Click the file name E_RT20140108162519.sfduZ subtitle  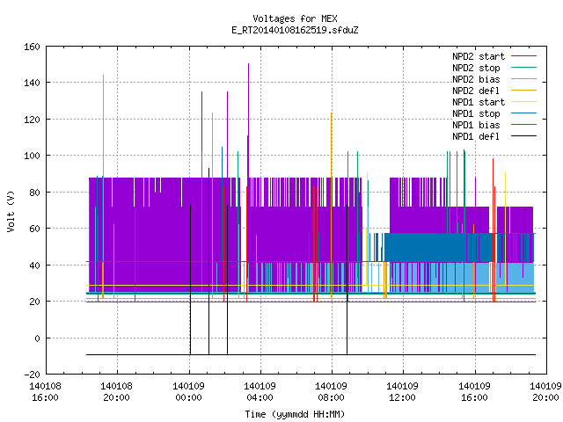point(295,30)
